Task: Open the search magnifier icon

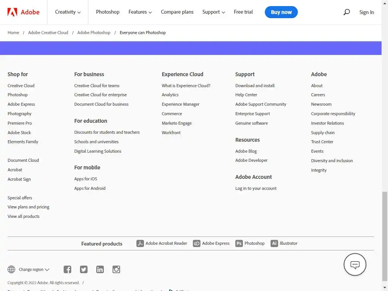Action: [x=347, y=12]
